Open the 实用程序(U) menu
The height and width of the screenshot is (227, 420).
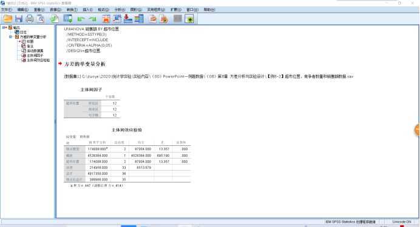[x=156, y=10]
